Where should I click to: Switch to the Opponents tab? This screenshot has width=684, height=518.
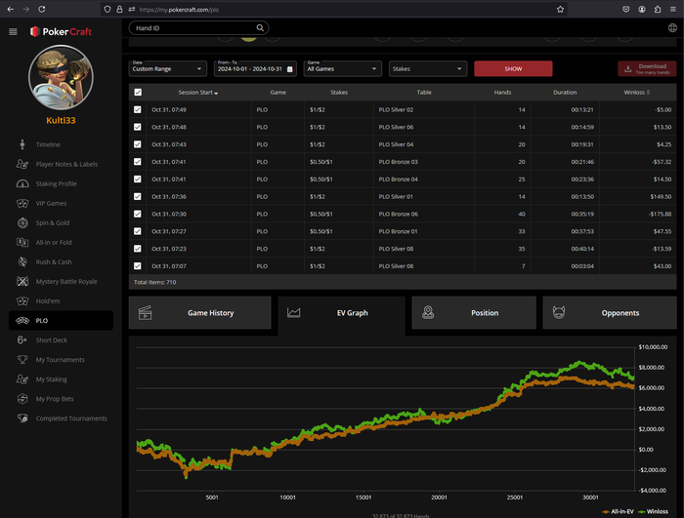610,313
